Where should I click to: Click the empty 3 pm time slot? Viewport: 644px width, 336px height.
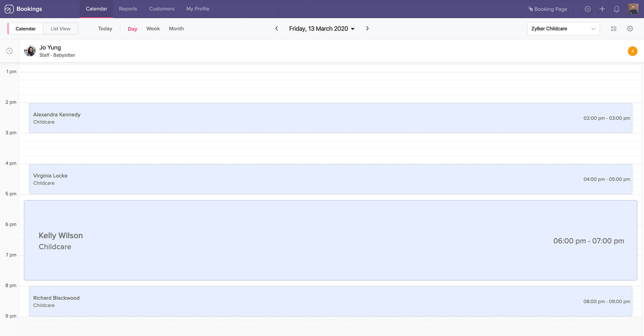click(x=330, y=148)
